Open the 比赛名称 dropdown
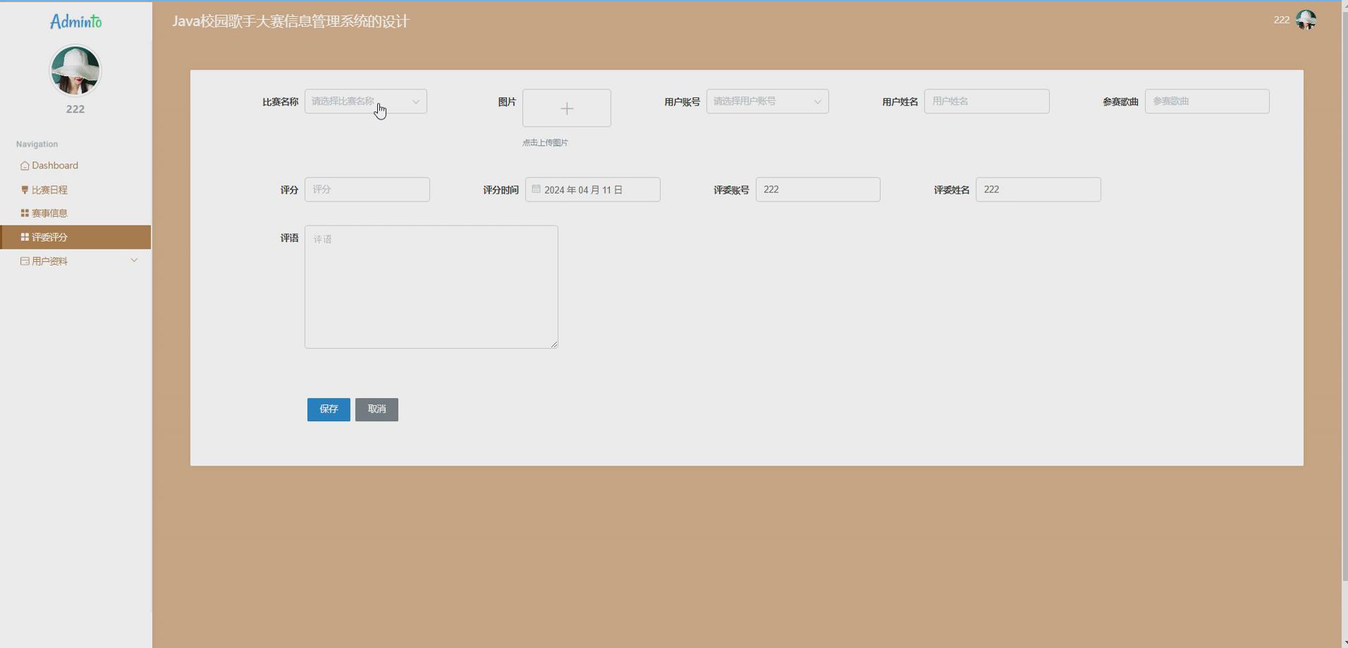The image size is (1348, 648). [366, 101]
